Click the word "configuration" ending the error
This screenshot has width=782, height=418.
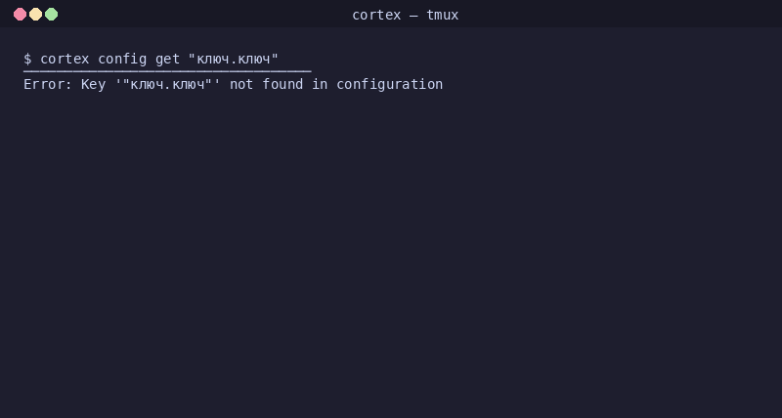(x=389, y=85)
